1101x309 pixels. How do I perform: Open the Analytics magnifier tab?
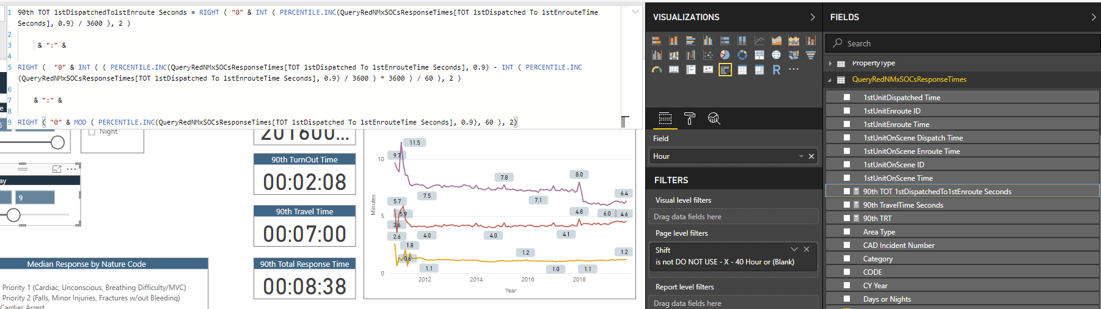coord(714,118)
